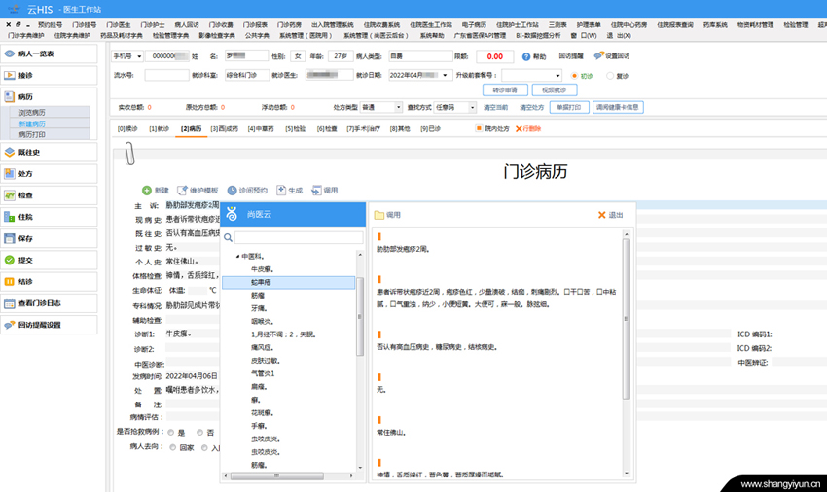Select the 牛皮癣 template in tree

[262, 269]
